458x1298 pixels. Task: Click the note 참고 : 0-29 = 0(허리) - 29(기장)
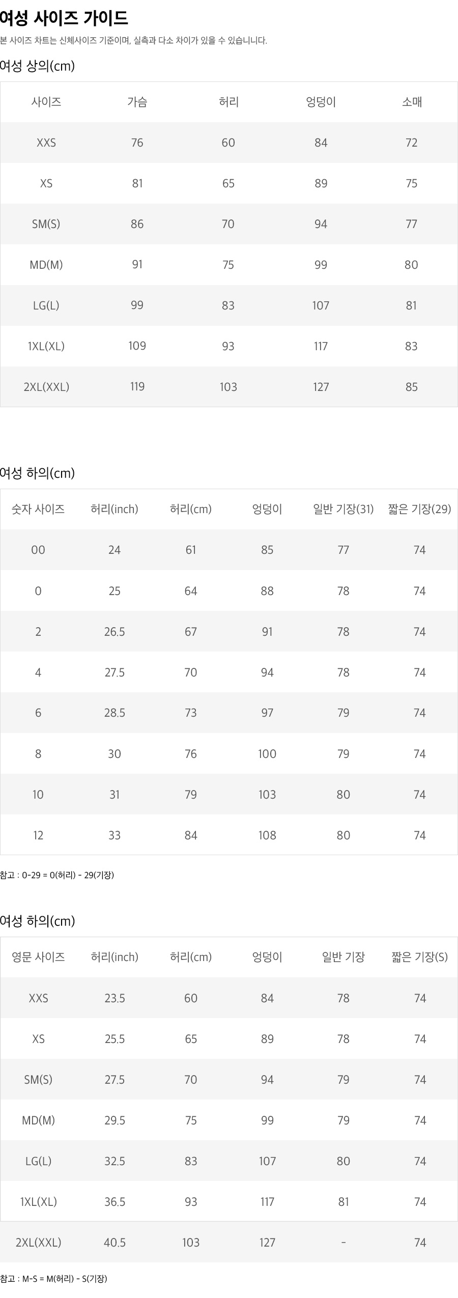tap(57, 875)
